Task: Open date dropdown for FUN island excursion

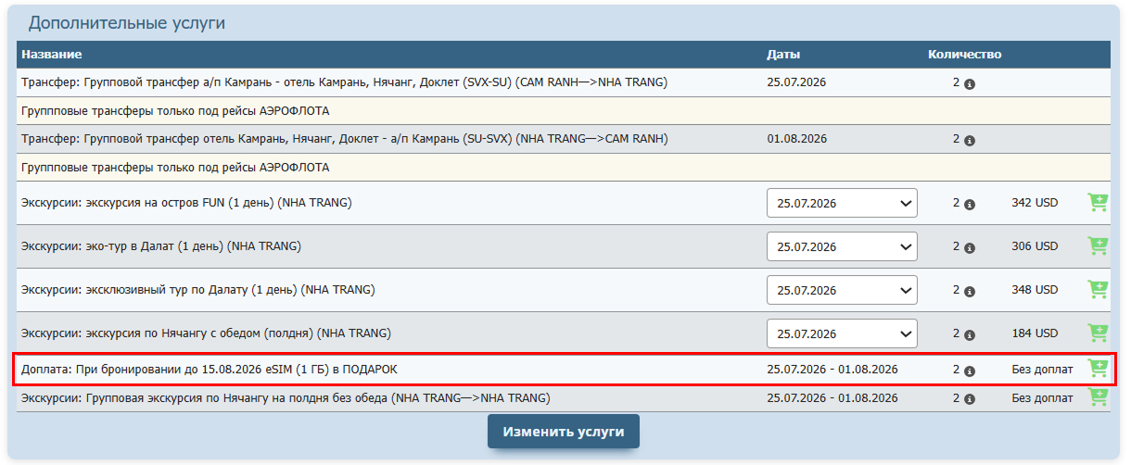Action: (x=842, y=203)
